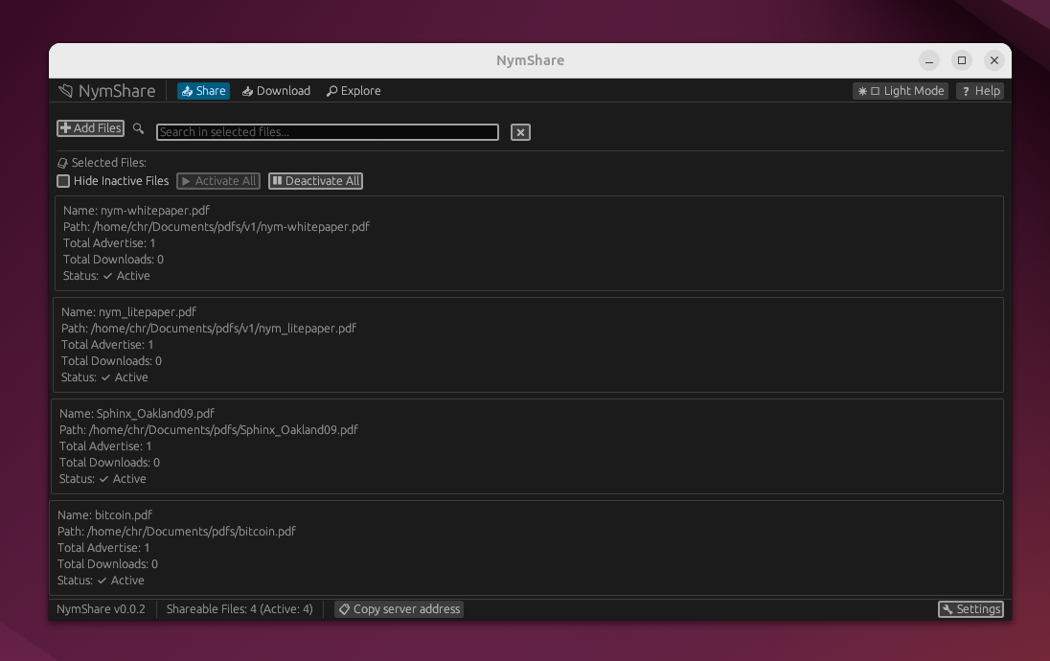Click bitcoin.pdf Active status

(x=101, y=581)
